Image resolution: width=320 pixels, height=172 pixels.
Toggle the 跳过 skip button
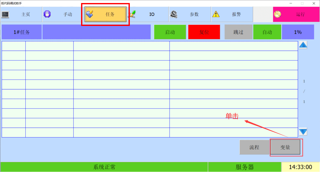(238, 32)
